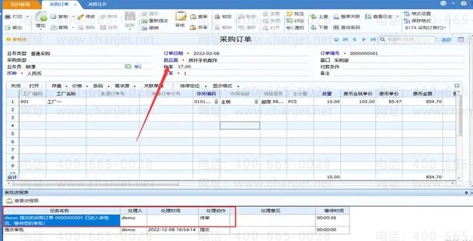Click the 弃审 reject approval icon

[x=193, y=28]
